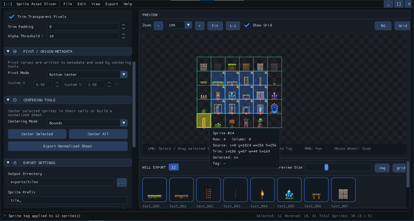
Task: Click the app logo icon in title bar
Action: [8, 4]
